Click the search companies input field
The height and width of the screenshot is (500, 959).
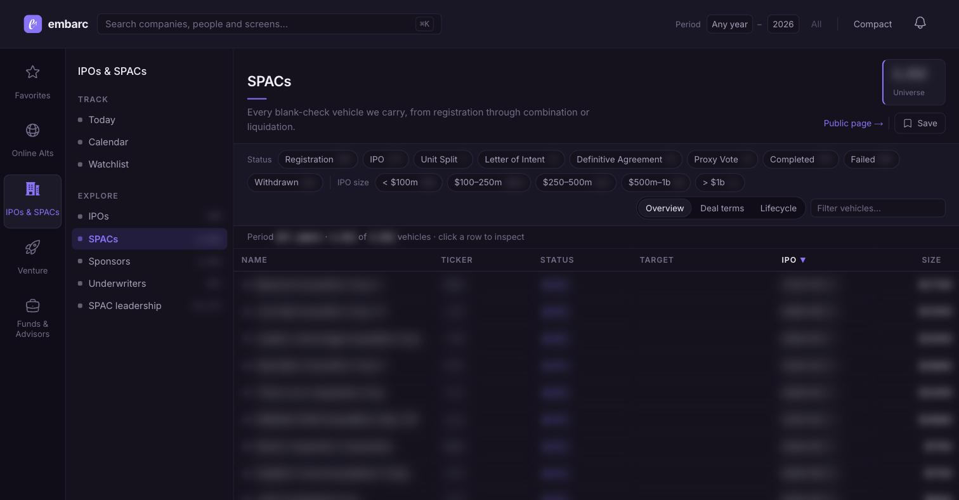270,24
